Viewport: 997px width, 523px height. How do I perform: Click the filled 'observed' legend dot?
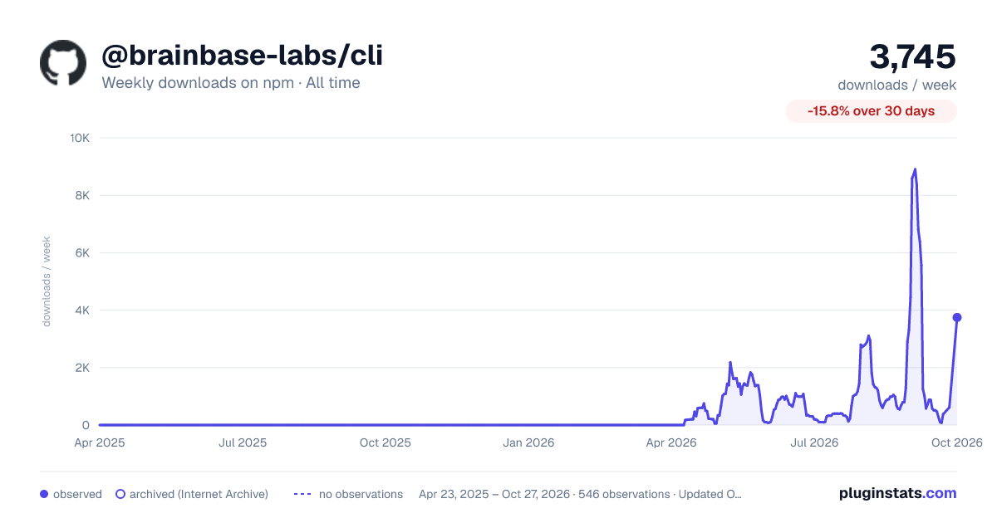(x=44, y=494)
